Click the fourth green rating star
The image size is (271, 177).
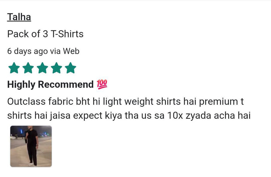click(x=57, y=68)
